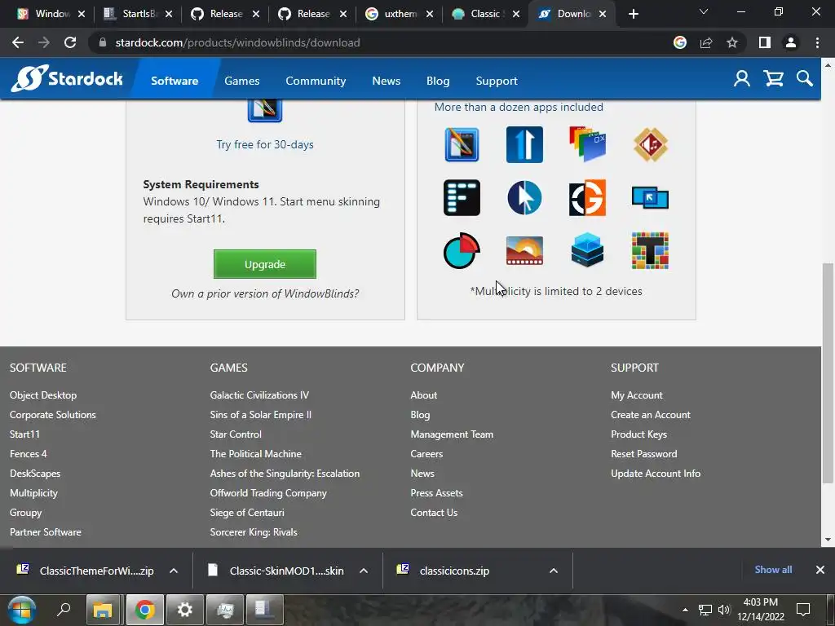This screenshot has height=626, width=835.
Task: Bookmark this page with the star icon
Action: click(732, 42)
